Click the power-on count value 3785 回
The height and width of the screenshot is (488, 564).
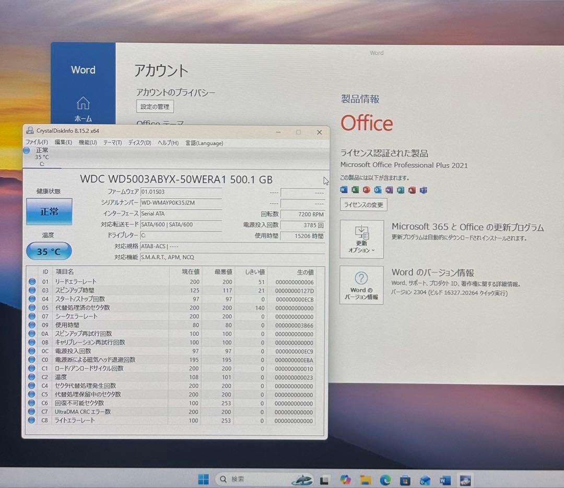pyautogui.click(x=303, y=225)
